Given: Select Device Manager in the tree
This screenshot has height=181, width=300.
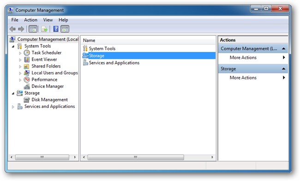Looking at the screenshot, I should (x=48, y=86).
